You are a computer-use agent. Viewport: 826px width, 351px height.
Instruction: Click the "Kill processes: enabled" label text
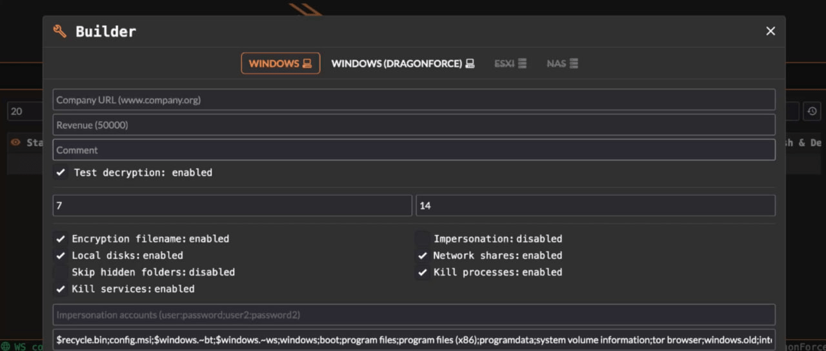click(x=498, y=272)
